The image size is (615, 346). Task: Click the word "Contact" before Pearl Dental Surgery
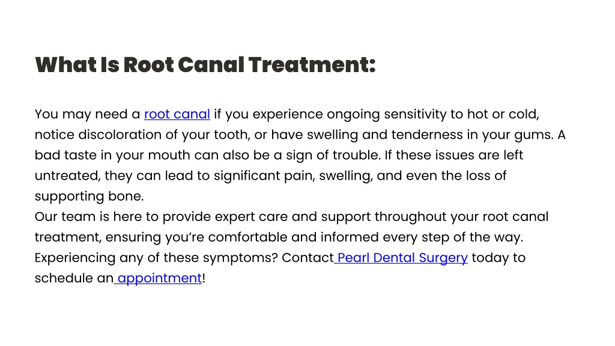coord(307,258)
